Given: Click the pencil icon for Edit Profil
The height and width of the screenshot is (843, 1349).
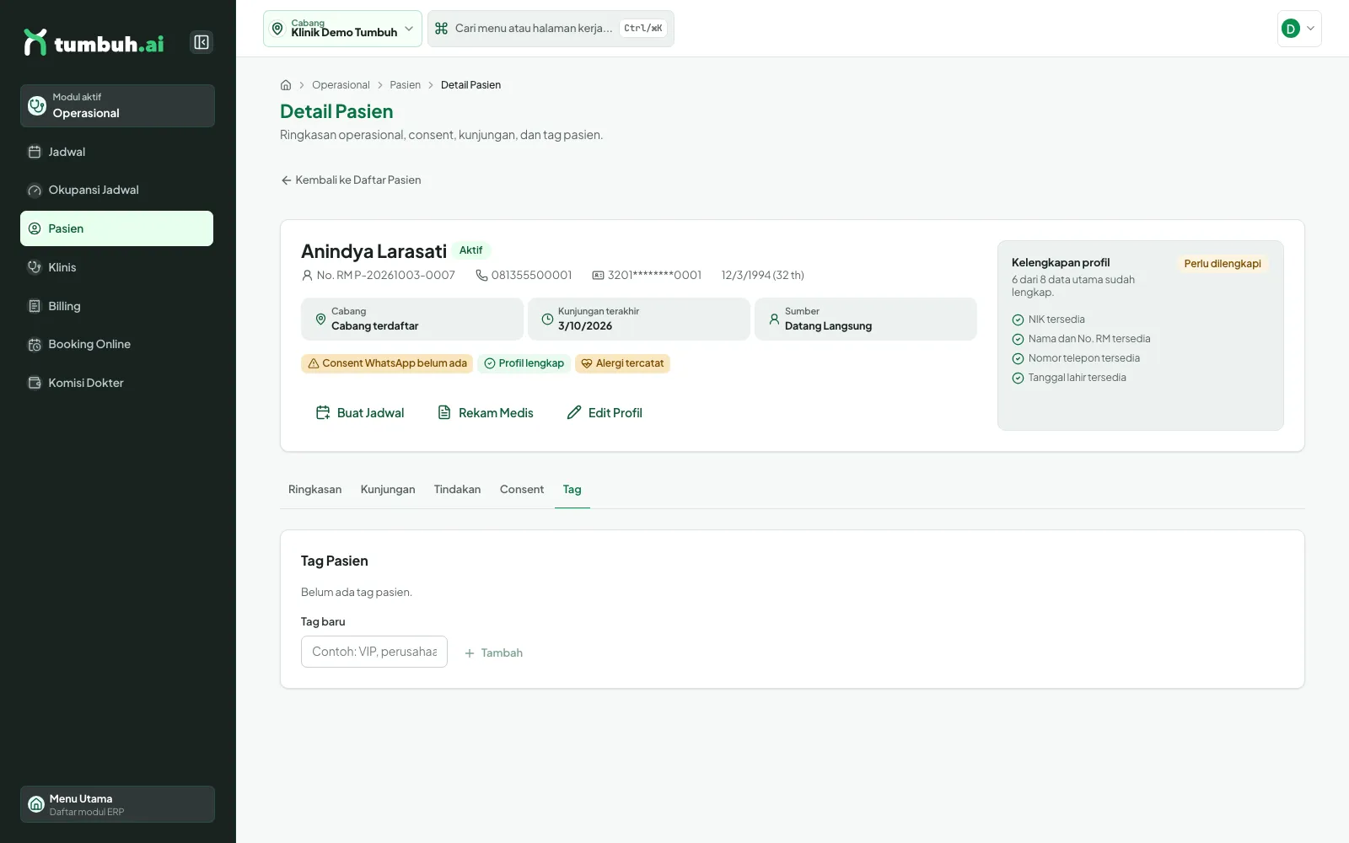Looking at the screenshot, I should [574, 412].
